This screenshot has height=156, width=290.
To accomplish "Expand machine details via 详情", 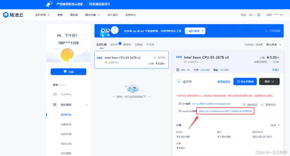I will [x=275, y=70].
